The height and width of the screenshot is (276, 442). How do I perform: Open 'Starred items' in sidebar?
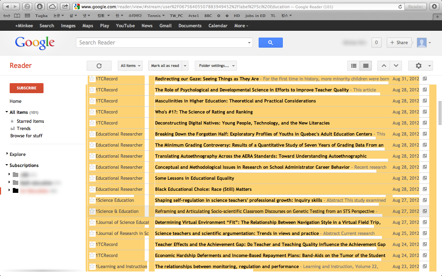pyautogui.click(x=30, y=121)
